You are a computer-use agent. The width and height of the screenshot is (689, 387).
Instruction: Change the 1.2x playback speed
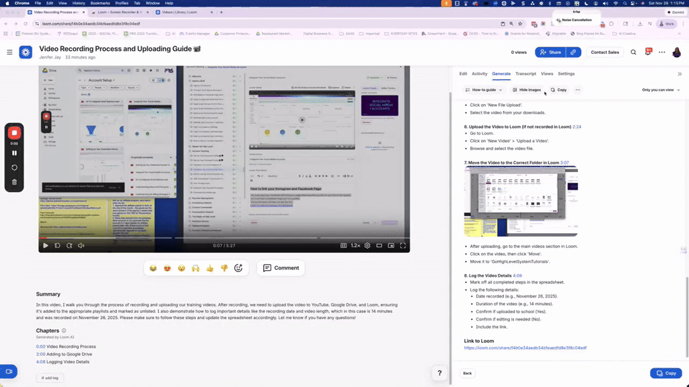pyautogui.click(x=355, y=246)
